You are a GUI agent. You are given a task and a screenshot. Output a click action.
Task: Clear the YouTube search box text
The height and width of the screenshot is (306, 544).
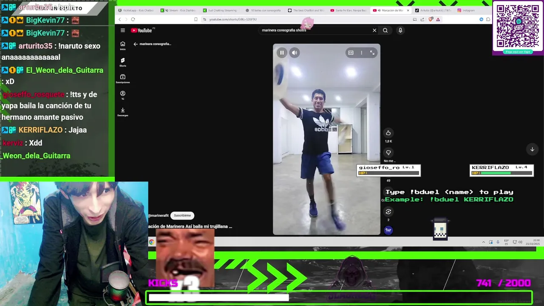click(x=374, y=30)
